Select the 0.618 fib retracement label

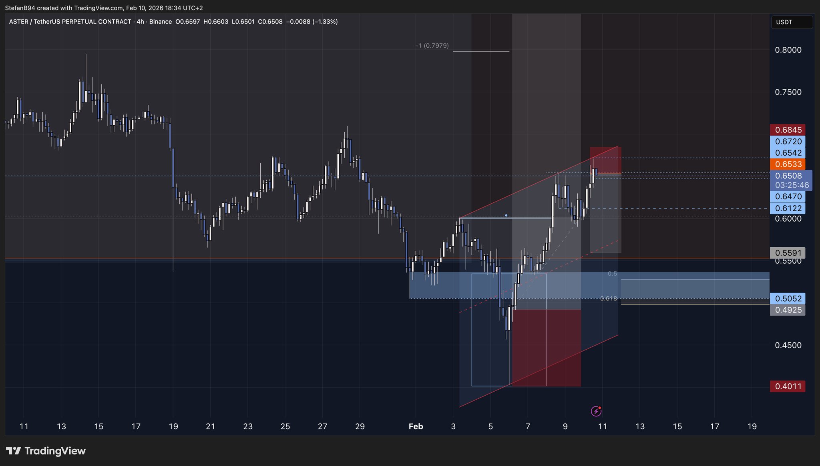[608, 298]
